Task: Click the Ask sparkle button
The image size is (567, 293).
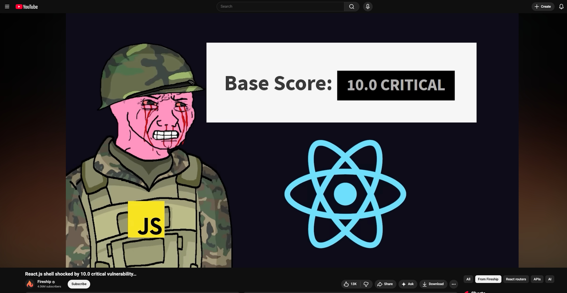Action: [408, 284]
